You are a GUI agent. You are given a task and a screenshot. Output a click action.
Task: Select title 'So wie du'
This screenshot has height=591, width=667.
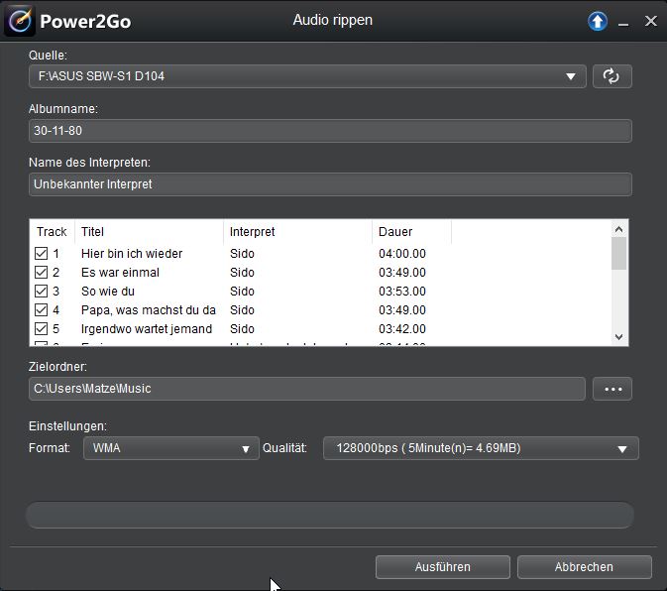(x=108, y=291)
